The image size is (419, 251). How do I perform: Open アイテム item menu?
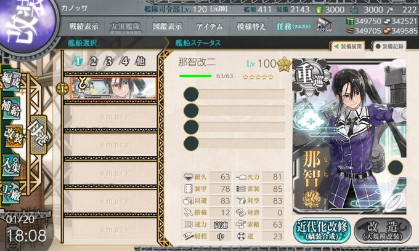[x=209, y=26]
